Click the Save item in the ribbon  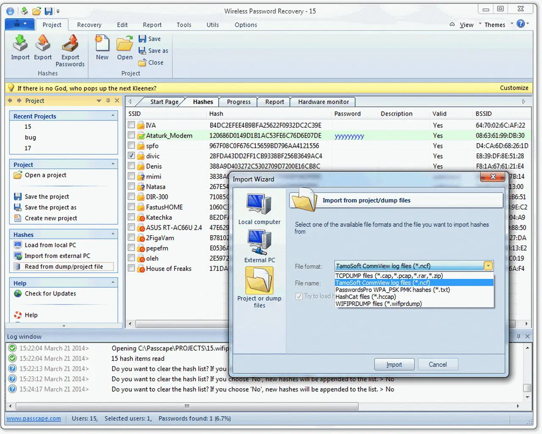[150, 39]
